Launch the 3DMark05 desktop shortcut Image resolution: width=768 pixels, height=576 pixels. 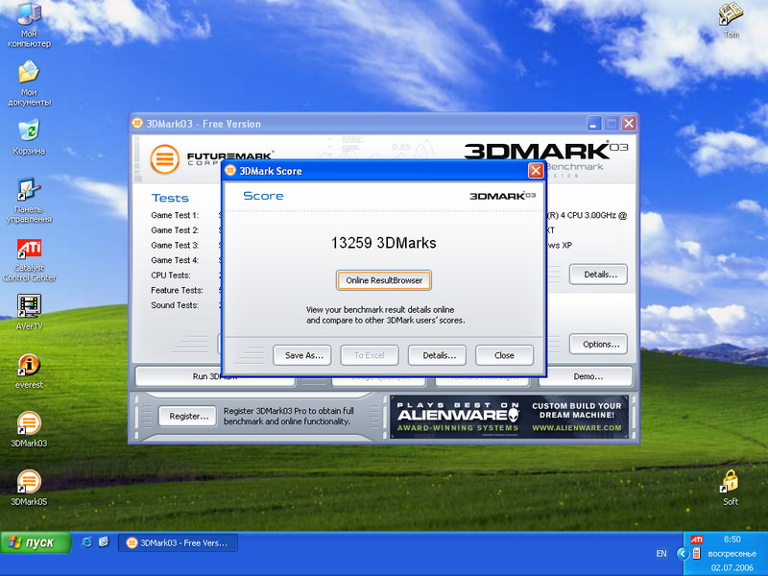tap(29, 488)
